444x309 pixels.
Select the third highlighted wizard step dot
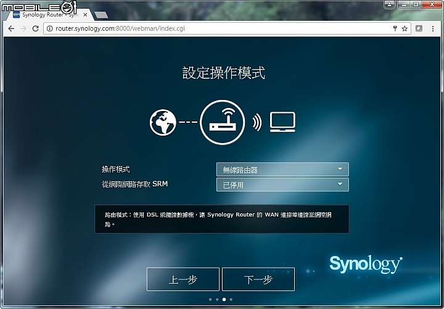[224, 299]
